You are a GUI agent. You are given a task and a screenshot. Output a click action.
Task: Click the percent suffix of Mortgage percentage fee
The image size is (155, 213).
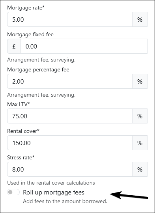click(x=140, y=81)
